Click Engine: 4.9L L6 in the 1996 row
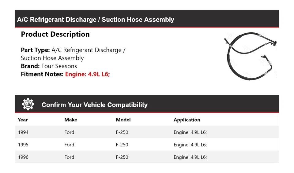The height and width of the screenshot is (173, 294). [190, 157]
